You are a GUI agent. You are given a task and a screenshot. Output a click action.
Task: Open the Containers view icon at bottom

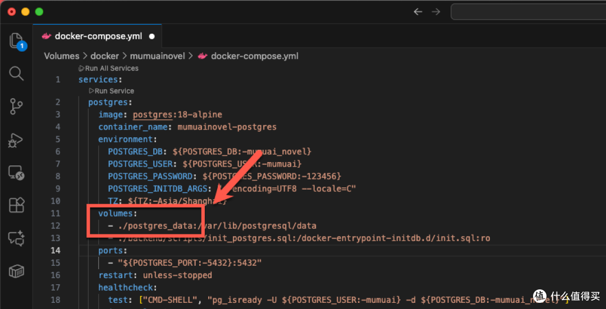[x=17, y=271]
